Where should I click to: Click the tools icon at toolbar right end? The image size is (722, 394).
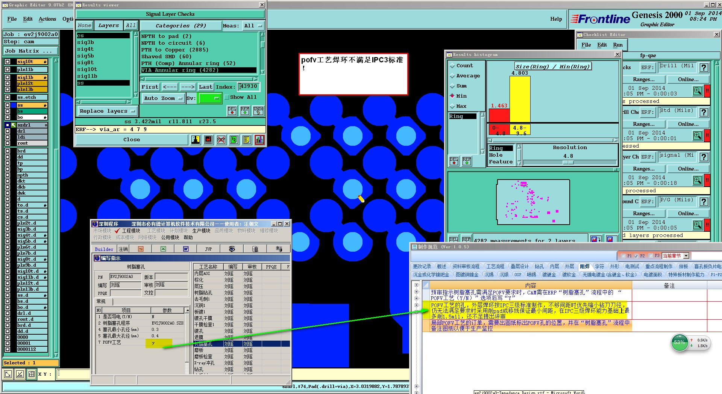coord(279,249)
